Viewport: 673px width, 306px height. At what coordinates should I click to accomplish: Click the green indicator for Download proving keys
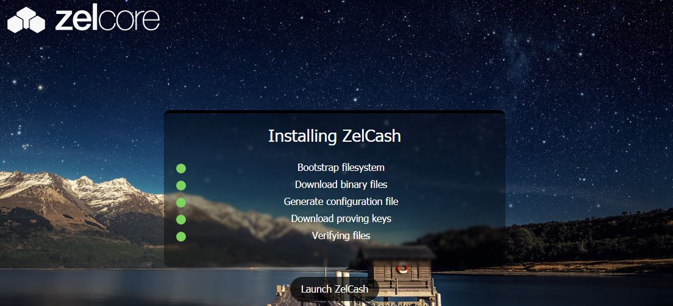tap(181, 220)
